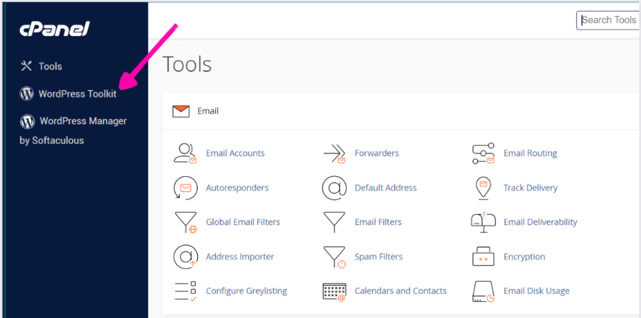
Task: Click the cPanel logo
Action: (54, 29)
